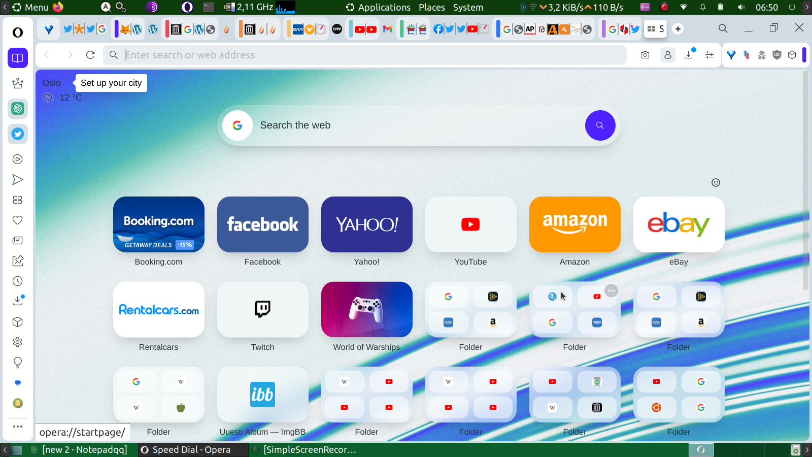Click the notification bell in top panel
Screen dimensions: 812x457
(703, 8)
